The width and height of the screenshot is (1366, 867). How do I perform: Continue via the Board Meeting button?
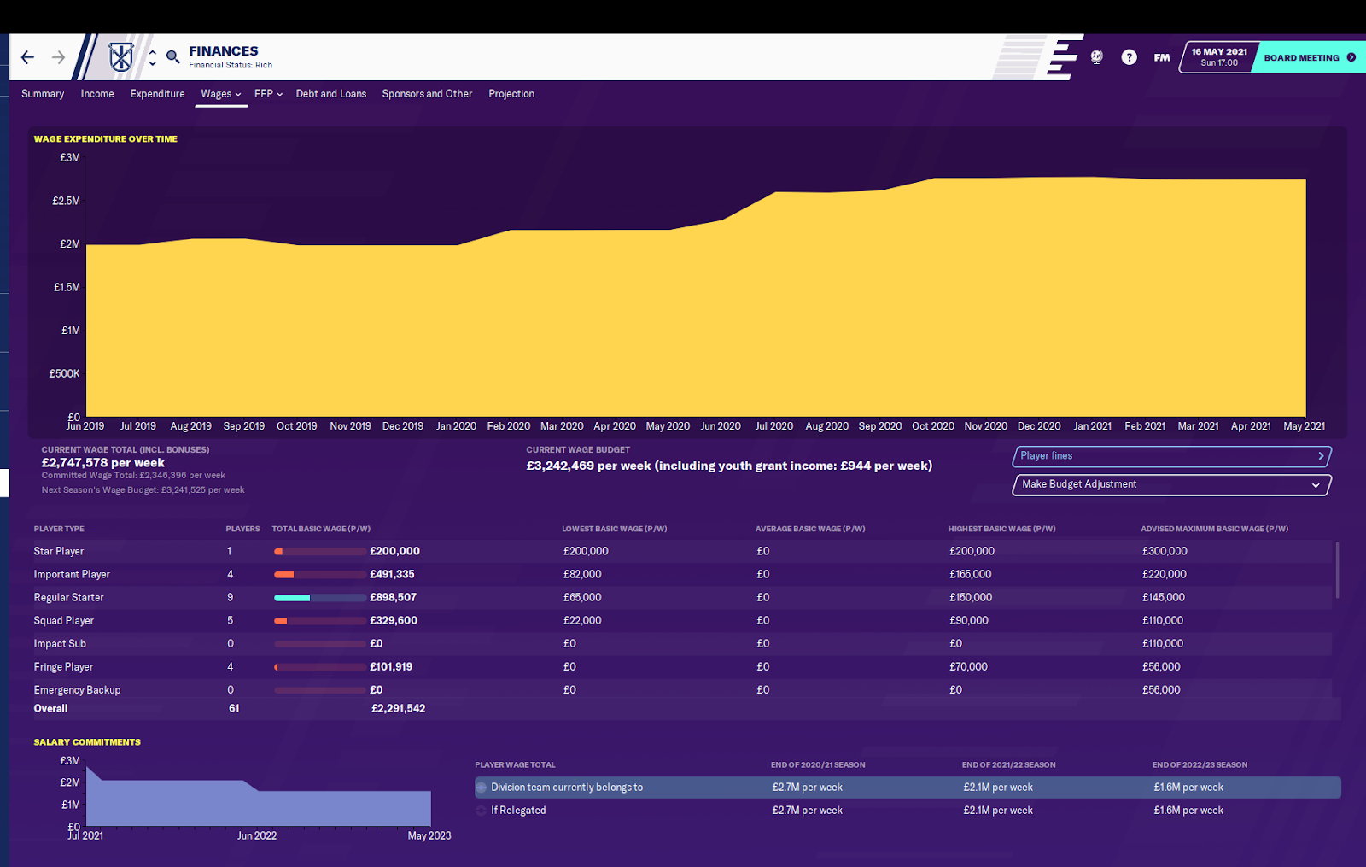pyautogui.click(x=1309, y=57)
